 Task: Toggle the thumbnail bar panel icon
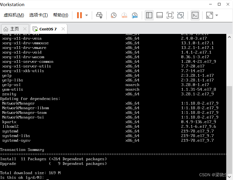point(159,15)
